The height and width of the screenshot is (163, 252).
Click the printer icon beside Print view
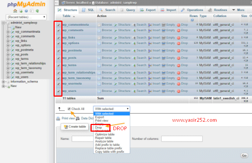[58, 118]
